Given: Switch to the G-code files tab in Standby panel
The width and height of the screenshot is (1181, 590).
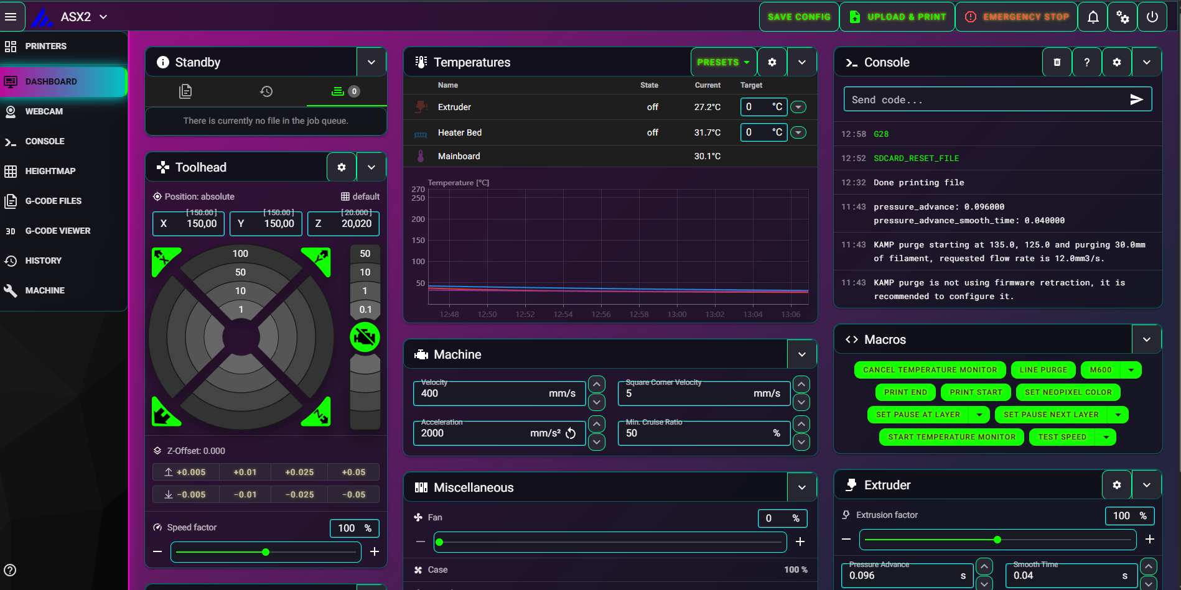Looking at the screenshot, I should pos(185,91).
